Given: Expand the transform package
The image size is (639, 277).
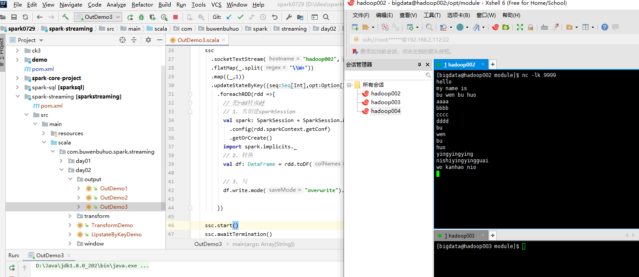Looking at the screenshot, I should coord(70,216).
